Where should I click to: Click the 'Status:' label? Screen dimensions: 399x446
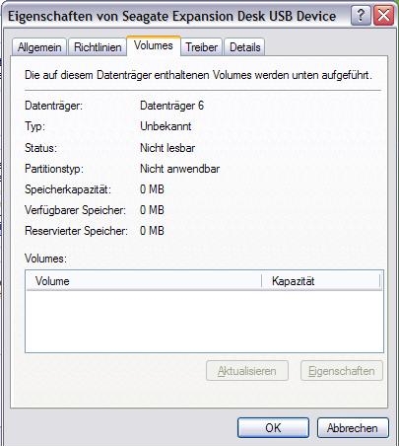pyautogui.click(x=41, y=148)
